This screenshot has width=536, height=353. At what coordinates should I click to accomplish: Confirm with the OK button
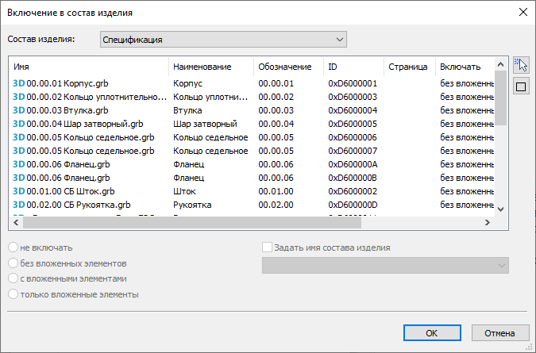pyautogui.click(x=432, y=333)
